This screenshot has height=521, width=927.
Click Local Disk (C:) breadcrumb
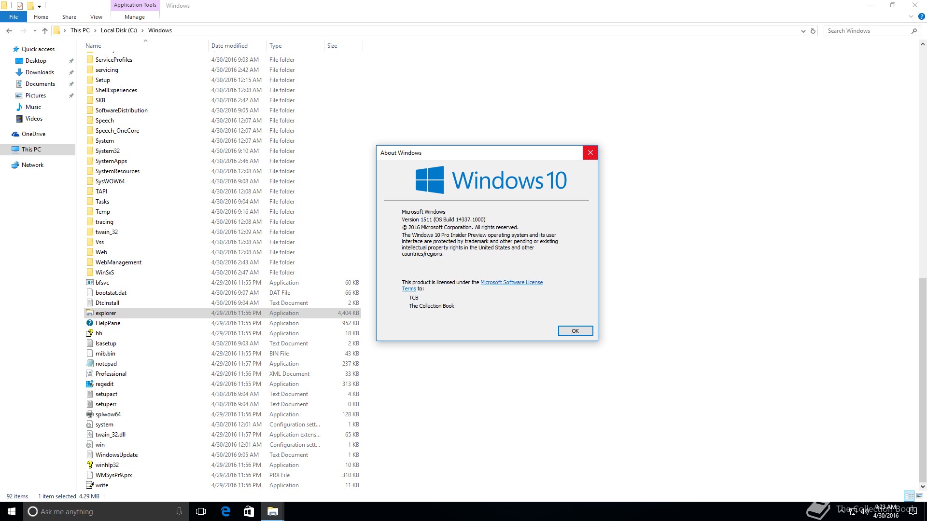pyautogui.click(x=119, y=30)
